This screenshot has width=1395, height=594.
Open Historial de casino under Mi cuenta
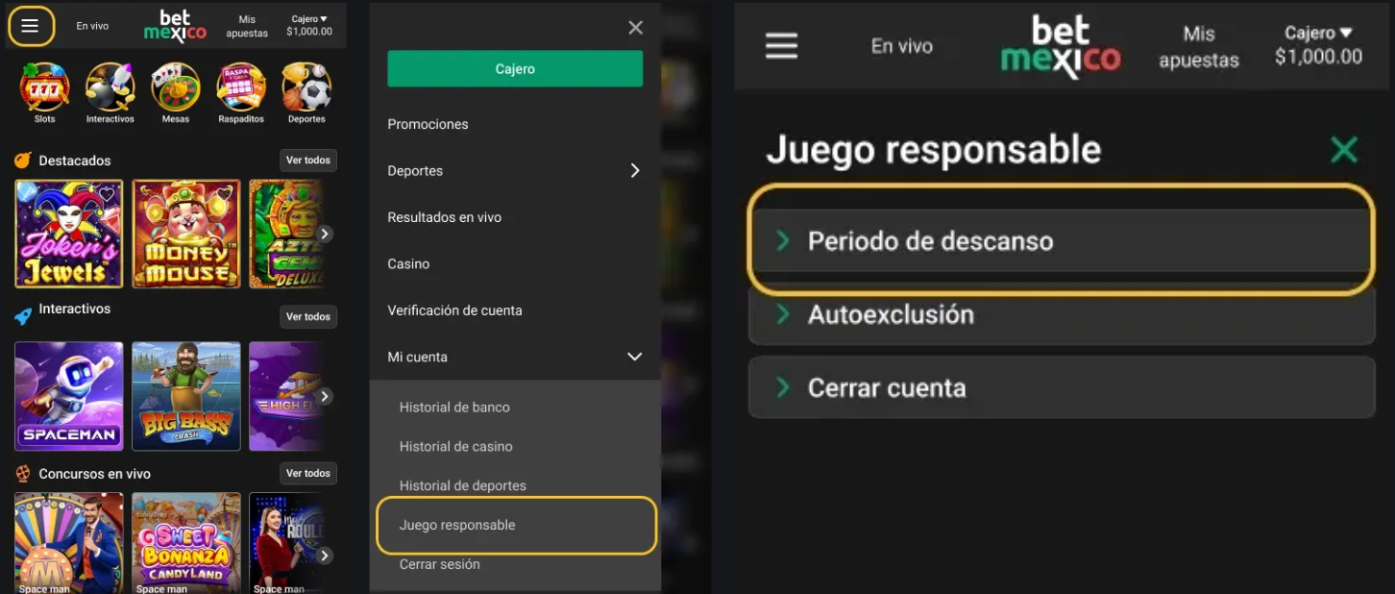pyautogui.click(x=455, y=446)
